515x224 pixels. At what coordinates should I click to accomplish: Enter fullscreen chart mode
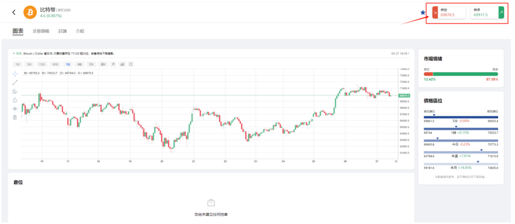131,64
